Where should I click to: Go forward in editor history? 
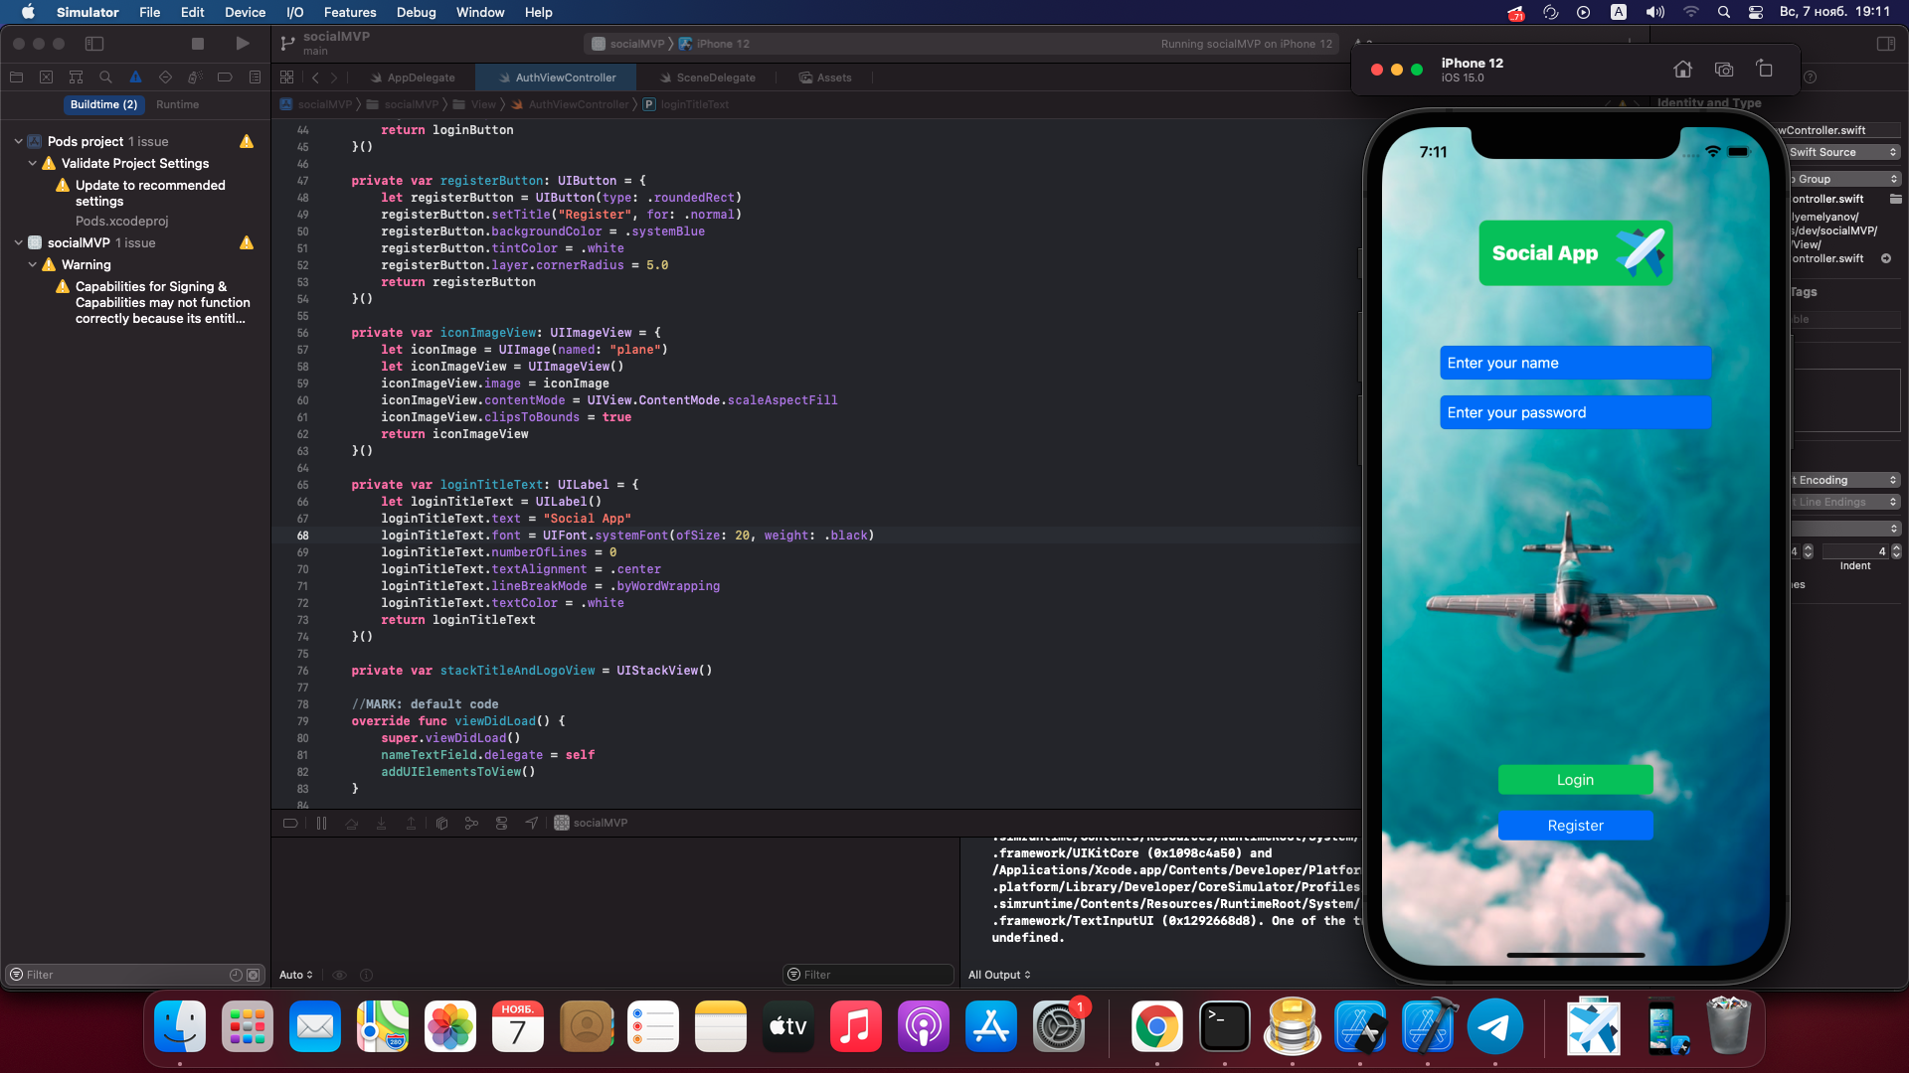334,77
